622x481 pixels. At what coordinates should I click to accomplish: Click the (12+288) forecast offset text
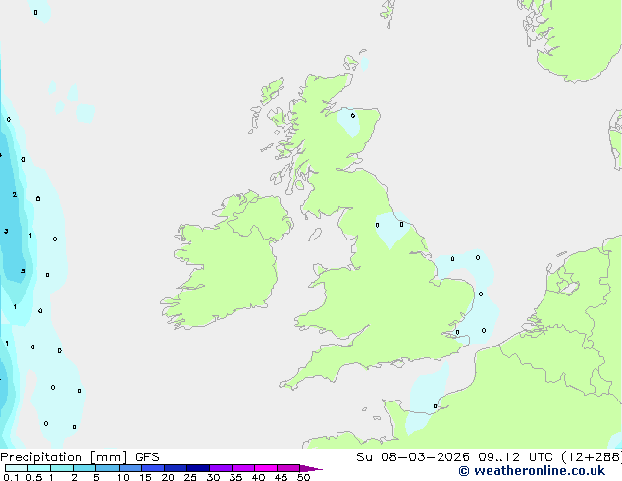pyautogui.click(x=592, y=457)
